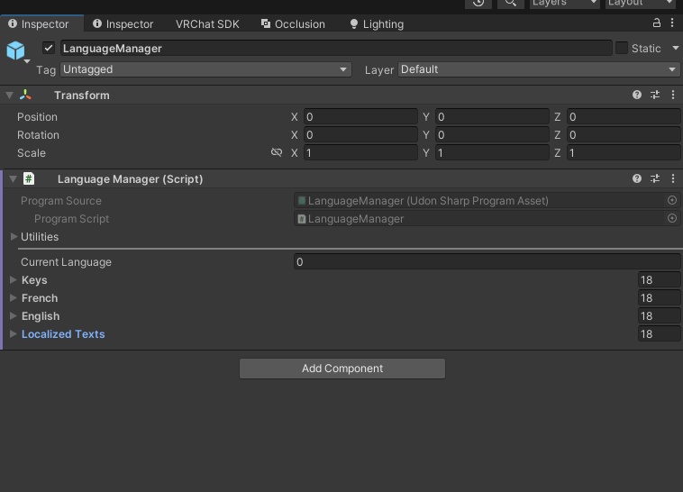Click the Scale X field

click(x=360, y=152)
